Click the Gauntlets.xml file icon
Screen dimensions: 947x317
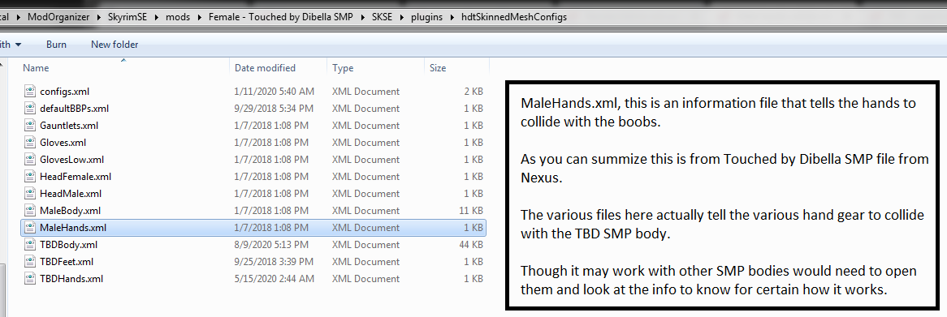pyautogui.click(x=30, y=126)
